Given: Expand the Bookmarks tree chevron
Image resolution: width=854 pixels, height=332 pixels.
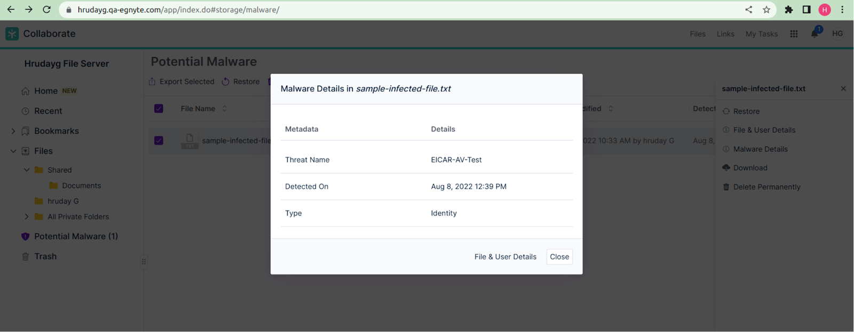Looking at the screenshot, I should point(13,131).
